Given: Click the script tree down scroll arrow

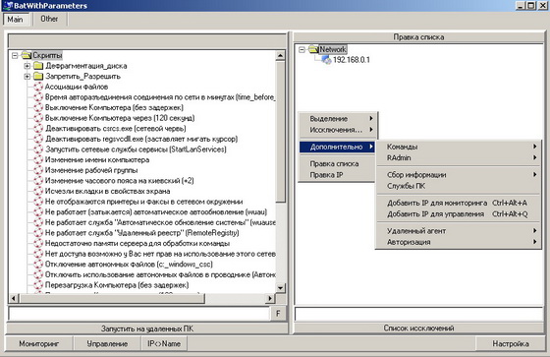Looking at the screenshot, I should click(x=280, y=288).
